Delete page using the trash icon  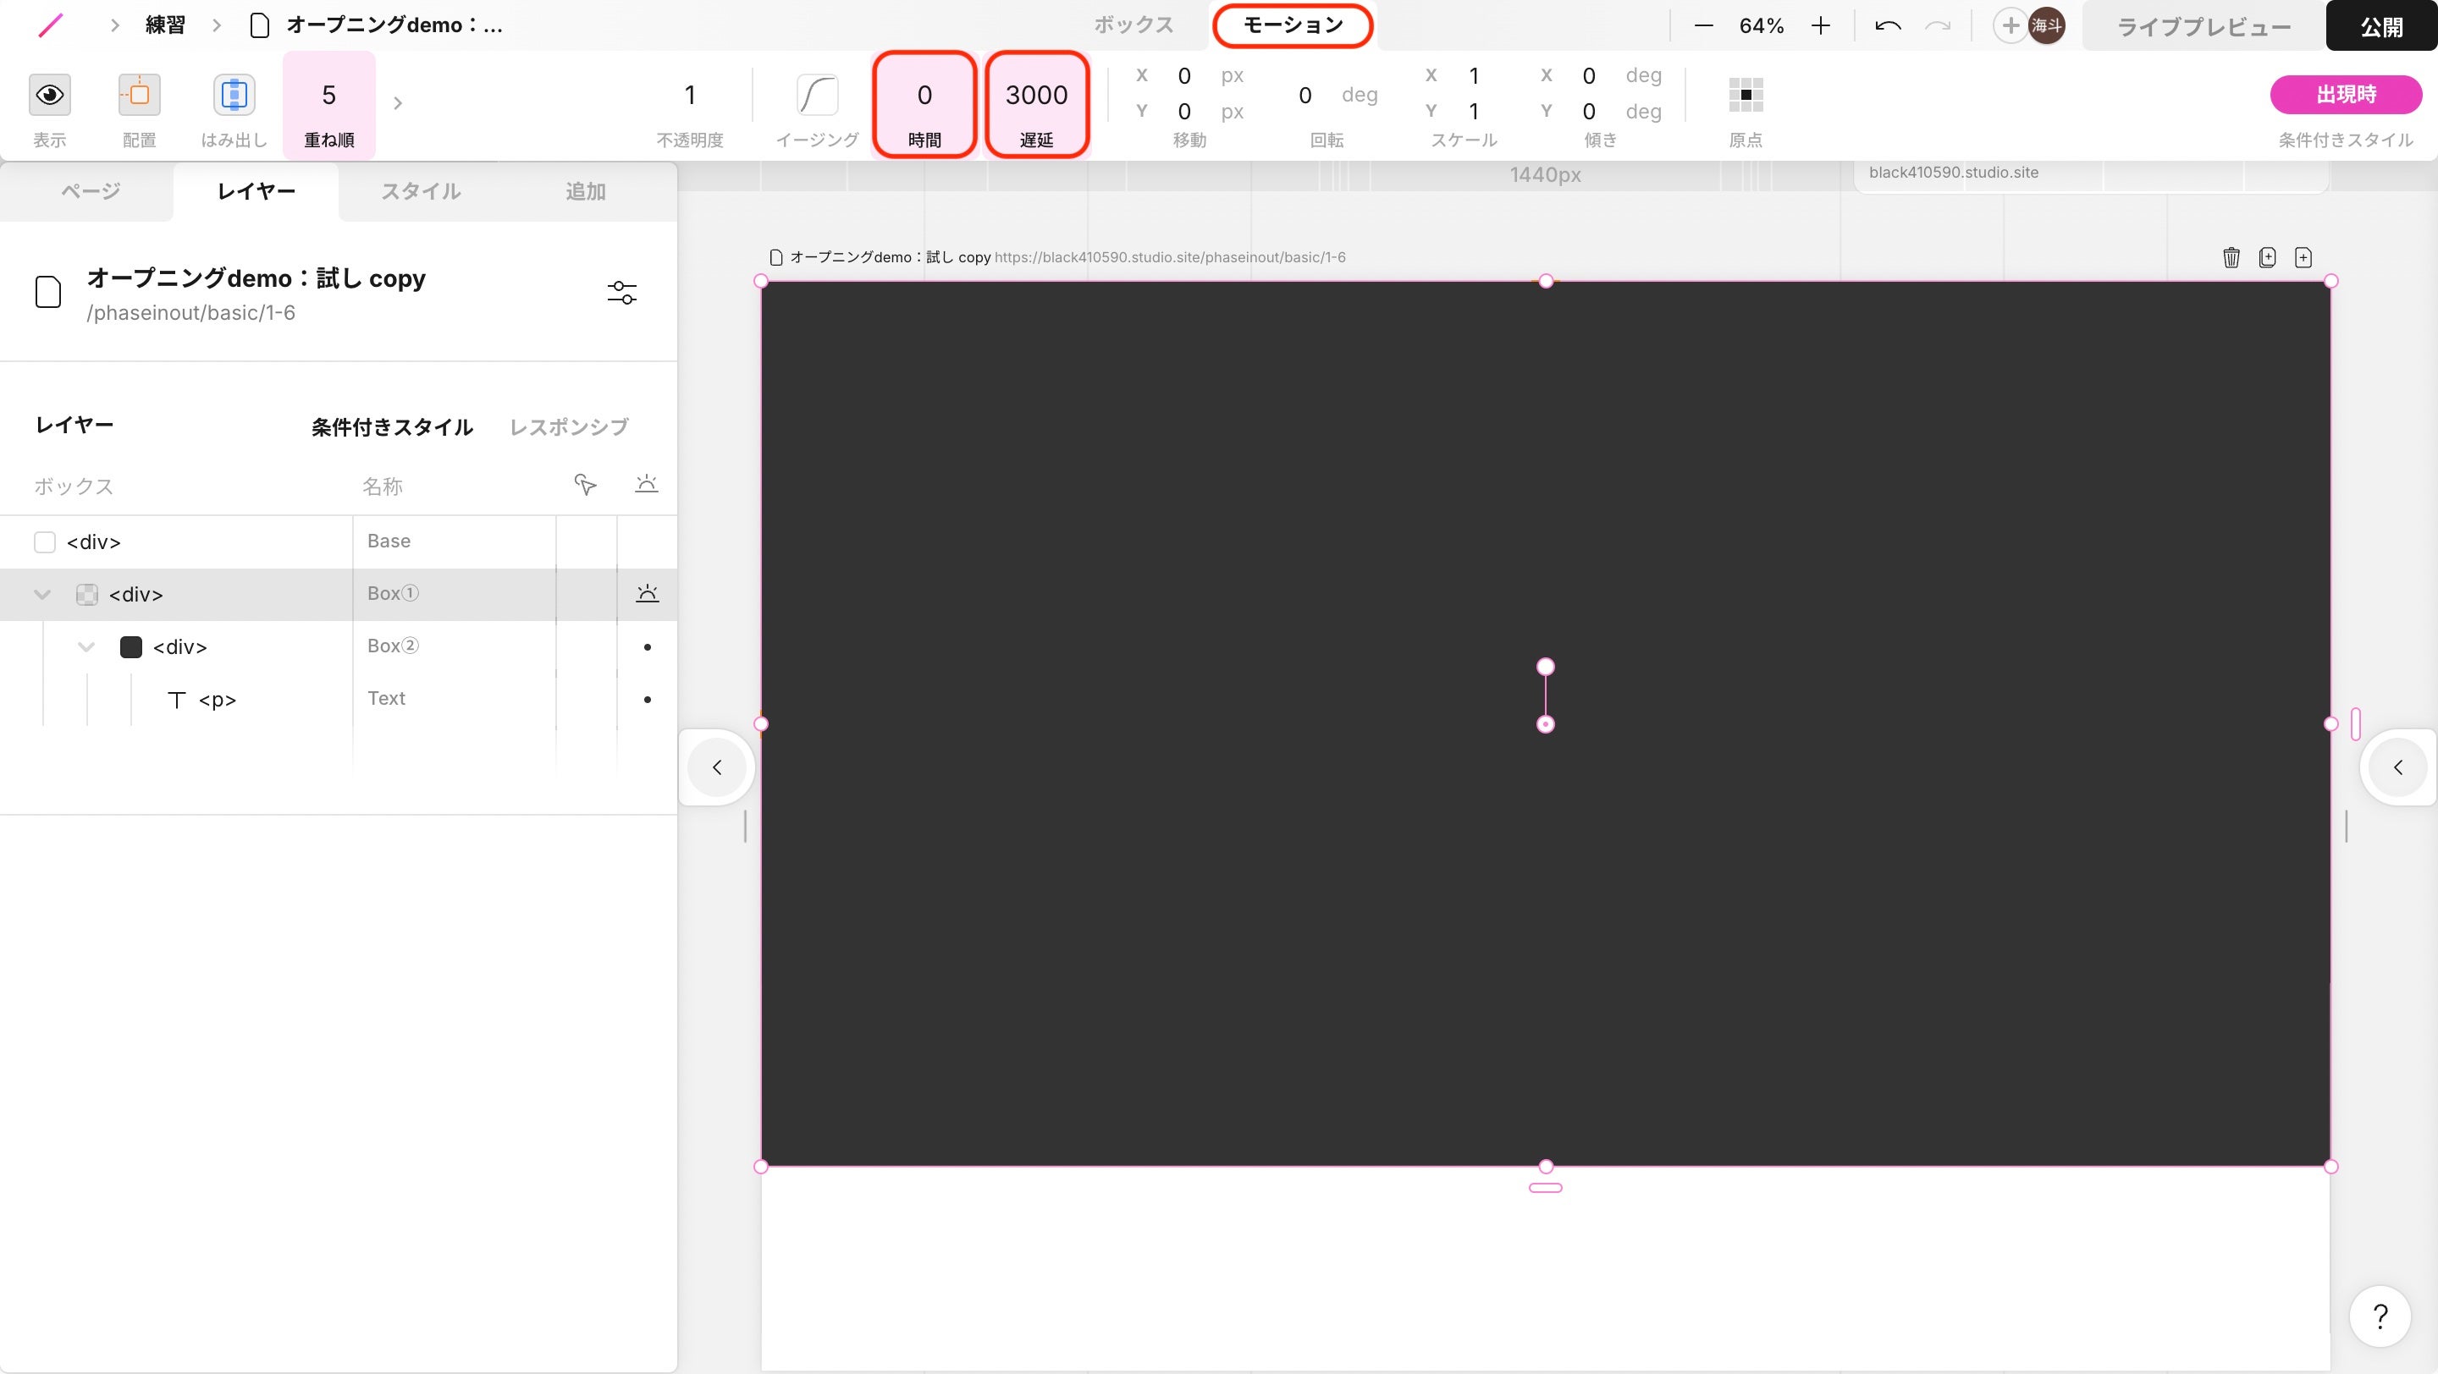(2231, 257)
